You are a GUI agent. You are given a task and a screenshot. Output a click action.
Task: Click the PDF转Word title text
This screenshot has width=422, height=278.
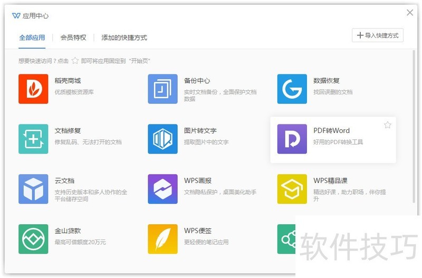click(332, 130)
